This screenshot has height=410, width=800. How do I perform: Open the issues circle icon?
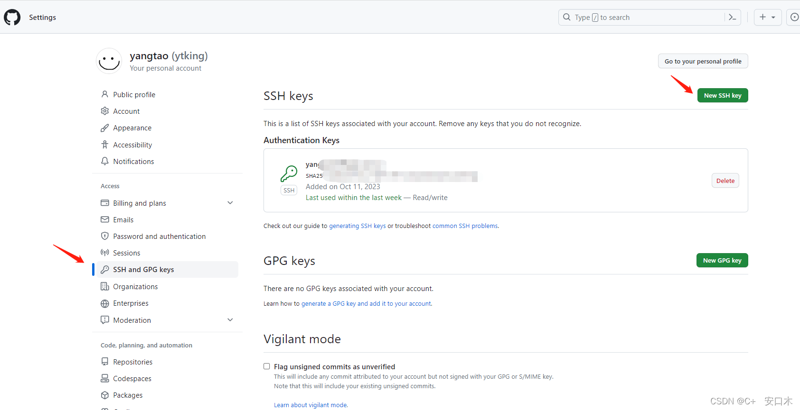[x=794, y=18]
